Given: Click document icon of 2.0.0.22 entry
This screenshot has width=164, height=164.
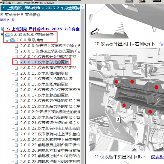Looking at the screenshot, I should [16, 128].
